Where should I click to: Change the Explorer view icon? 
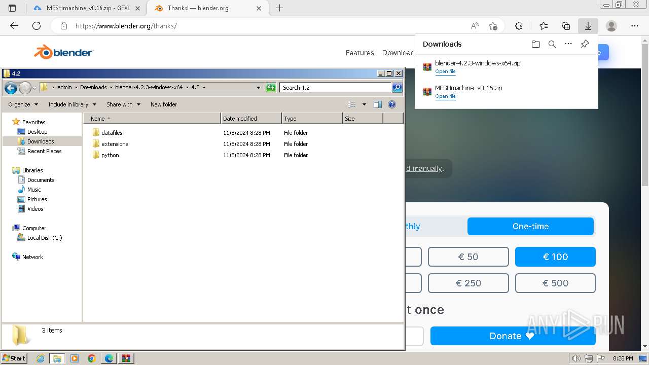(x=352, y=104)
